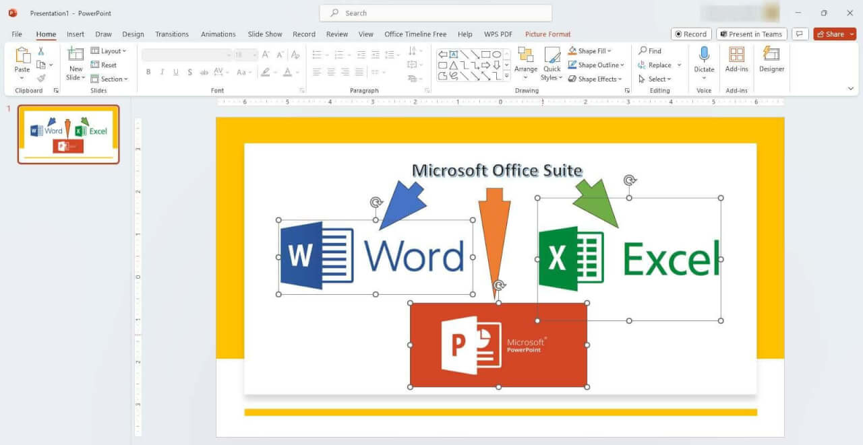The image size is (863, 445).
Task: Toggle text Shadow formatting
Action: point(190,72)
